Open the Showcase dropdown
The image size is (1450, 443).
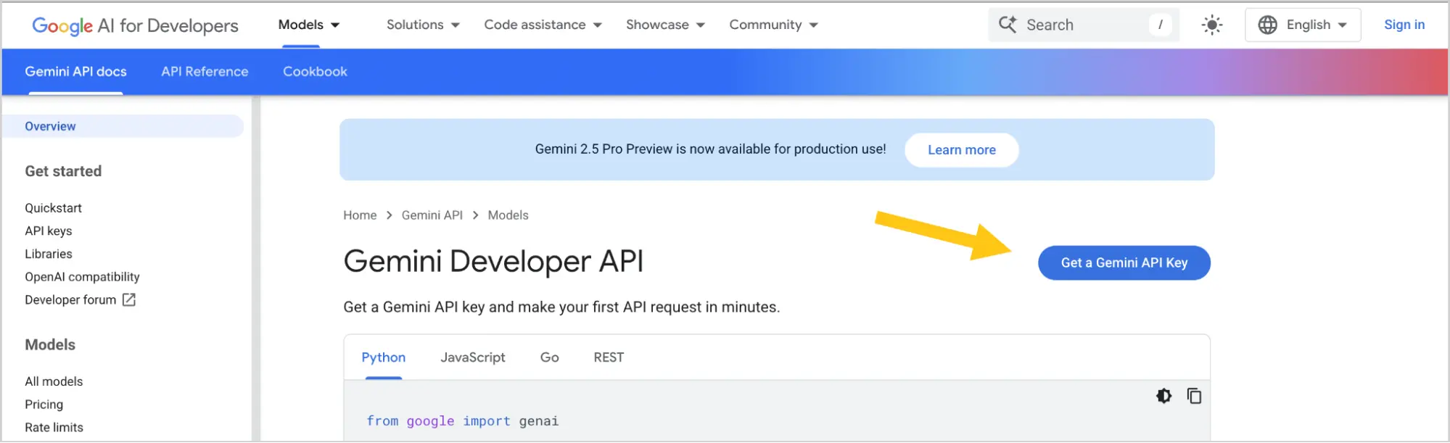[x=665, y=25]
